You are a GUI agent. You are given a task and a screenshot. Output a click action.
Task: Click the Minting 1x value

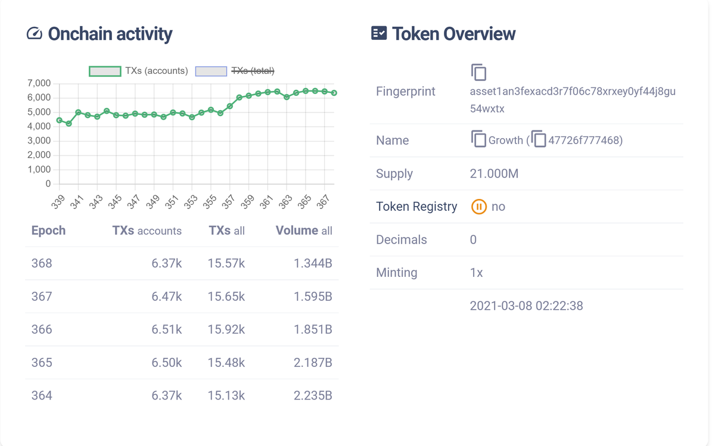point(476,273)
